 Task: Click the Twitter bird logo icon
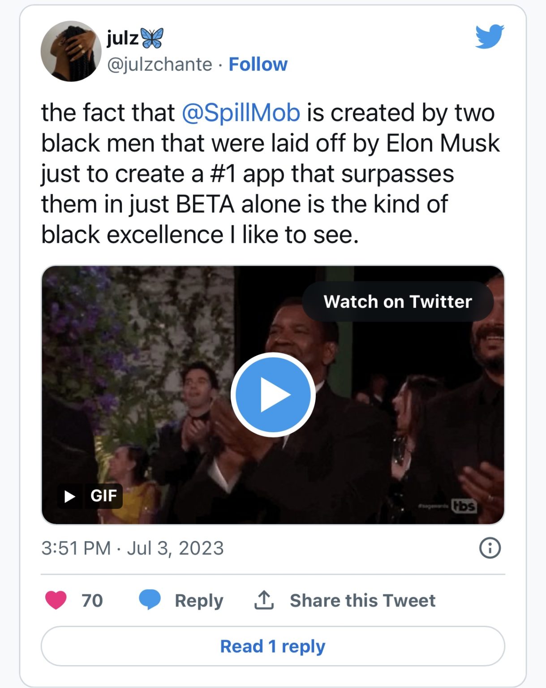tap(490, 36)
